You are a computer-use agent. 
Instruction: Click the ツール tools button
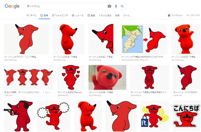pyautogui.click(x=127, y=15)
